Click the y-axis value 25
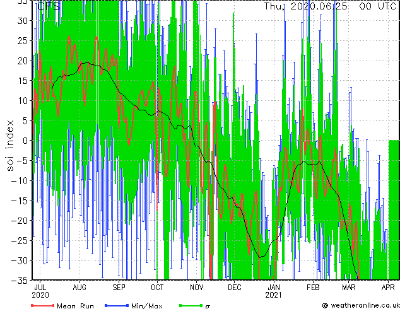The image size is (400, 309). (x=23, y=41)
